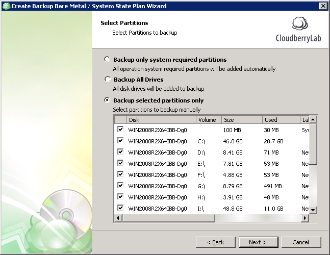This screenshot has width=330, height=255.
Task: Deselect the I:\ partition checkbox
Action: pos(120,208)
